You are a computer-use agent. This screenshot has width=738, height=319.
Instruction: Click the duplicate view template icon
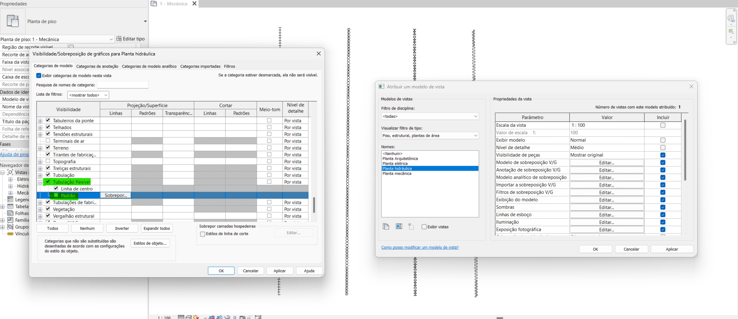pyautogui.click(x=386, y=227)
